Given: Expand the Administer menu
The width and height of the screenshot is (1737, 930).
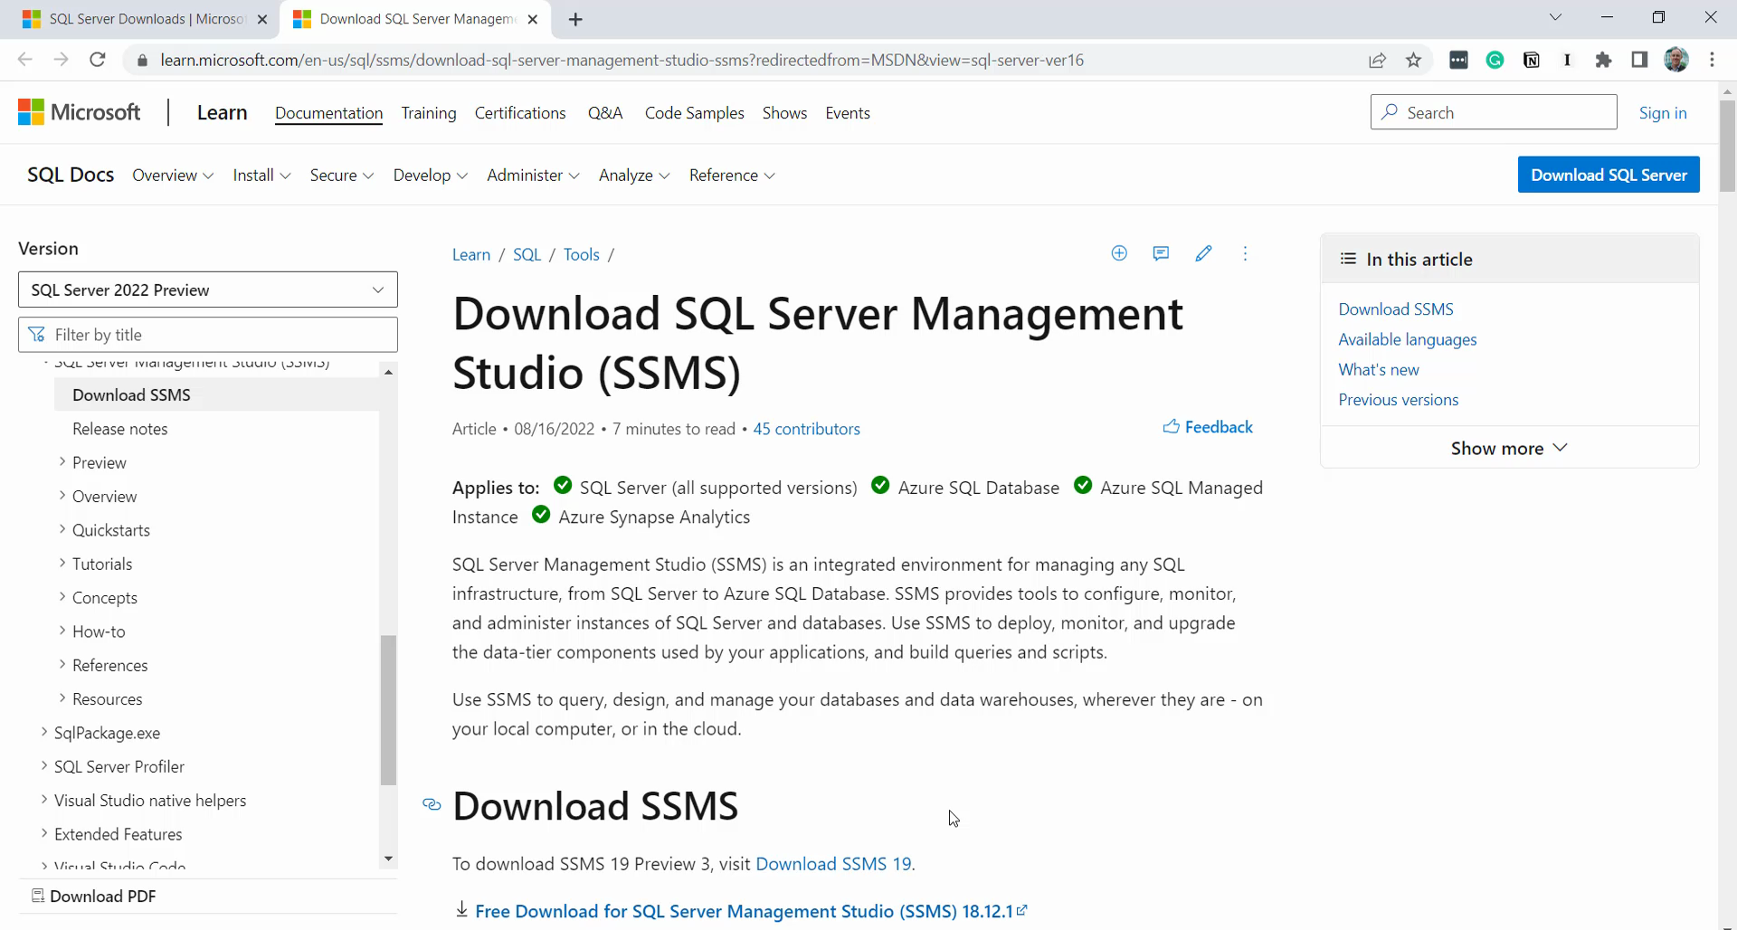Looking at the screenshot, I should coord(533,176).
